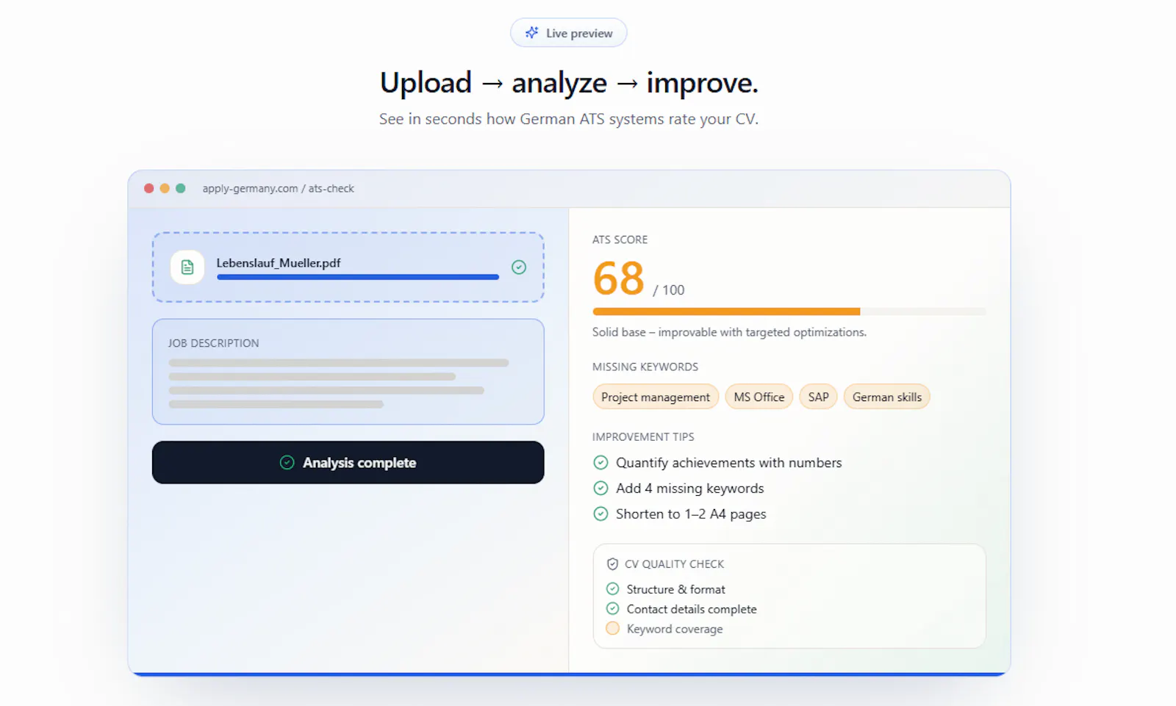Click the orange 68 score number
Screen dimensions: 1176x706
point(619,278)
